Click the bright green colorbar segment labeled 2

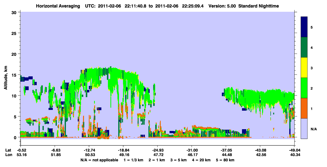pyautogui.click(x=304, y=88)
